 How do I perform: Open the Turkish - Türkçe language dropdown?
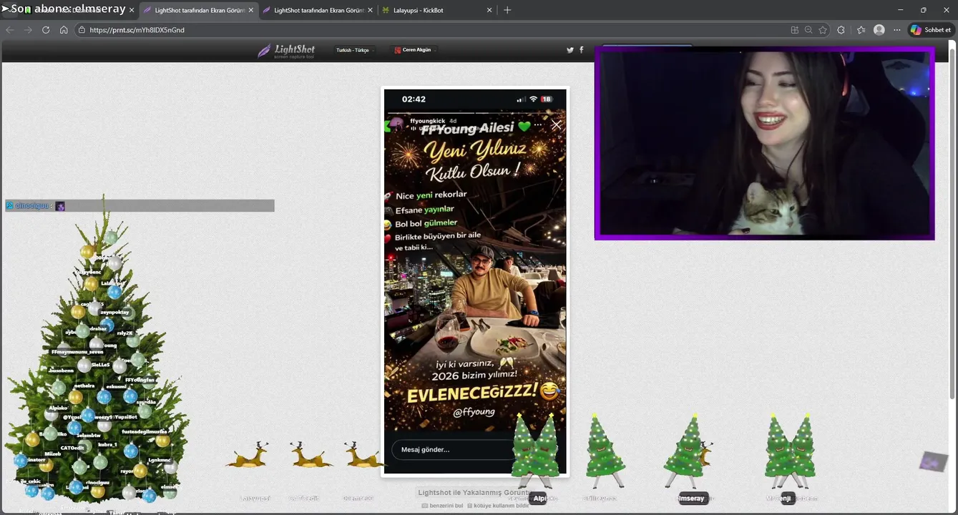point(356,50)
